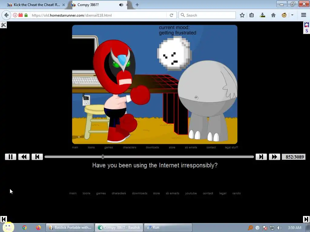Click the seek bar slider handle
The width and height of the screenshot is (310, 232).
point(103,157)
